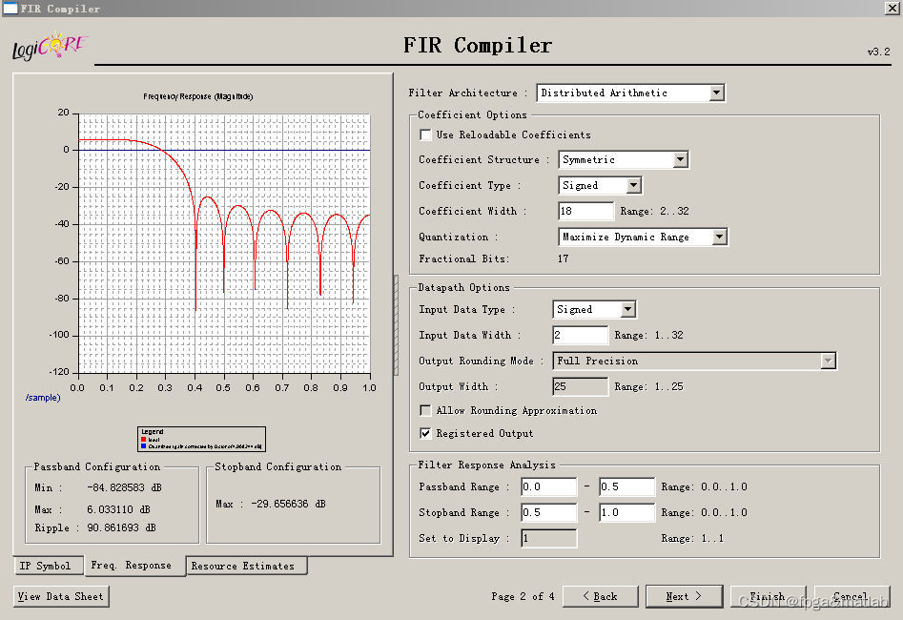Screen dimensions: 903x620
Task: Click the Fractional Bits value 17
Action: [564, 258]
